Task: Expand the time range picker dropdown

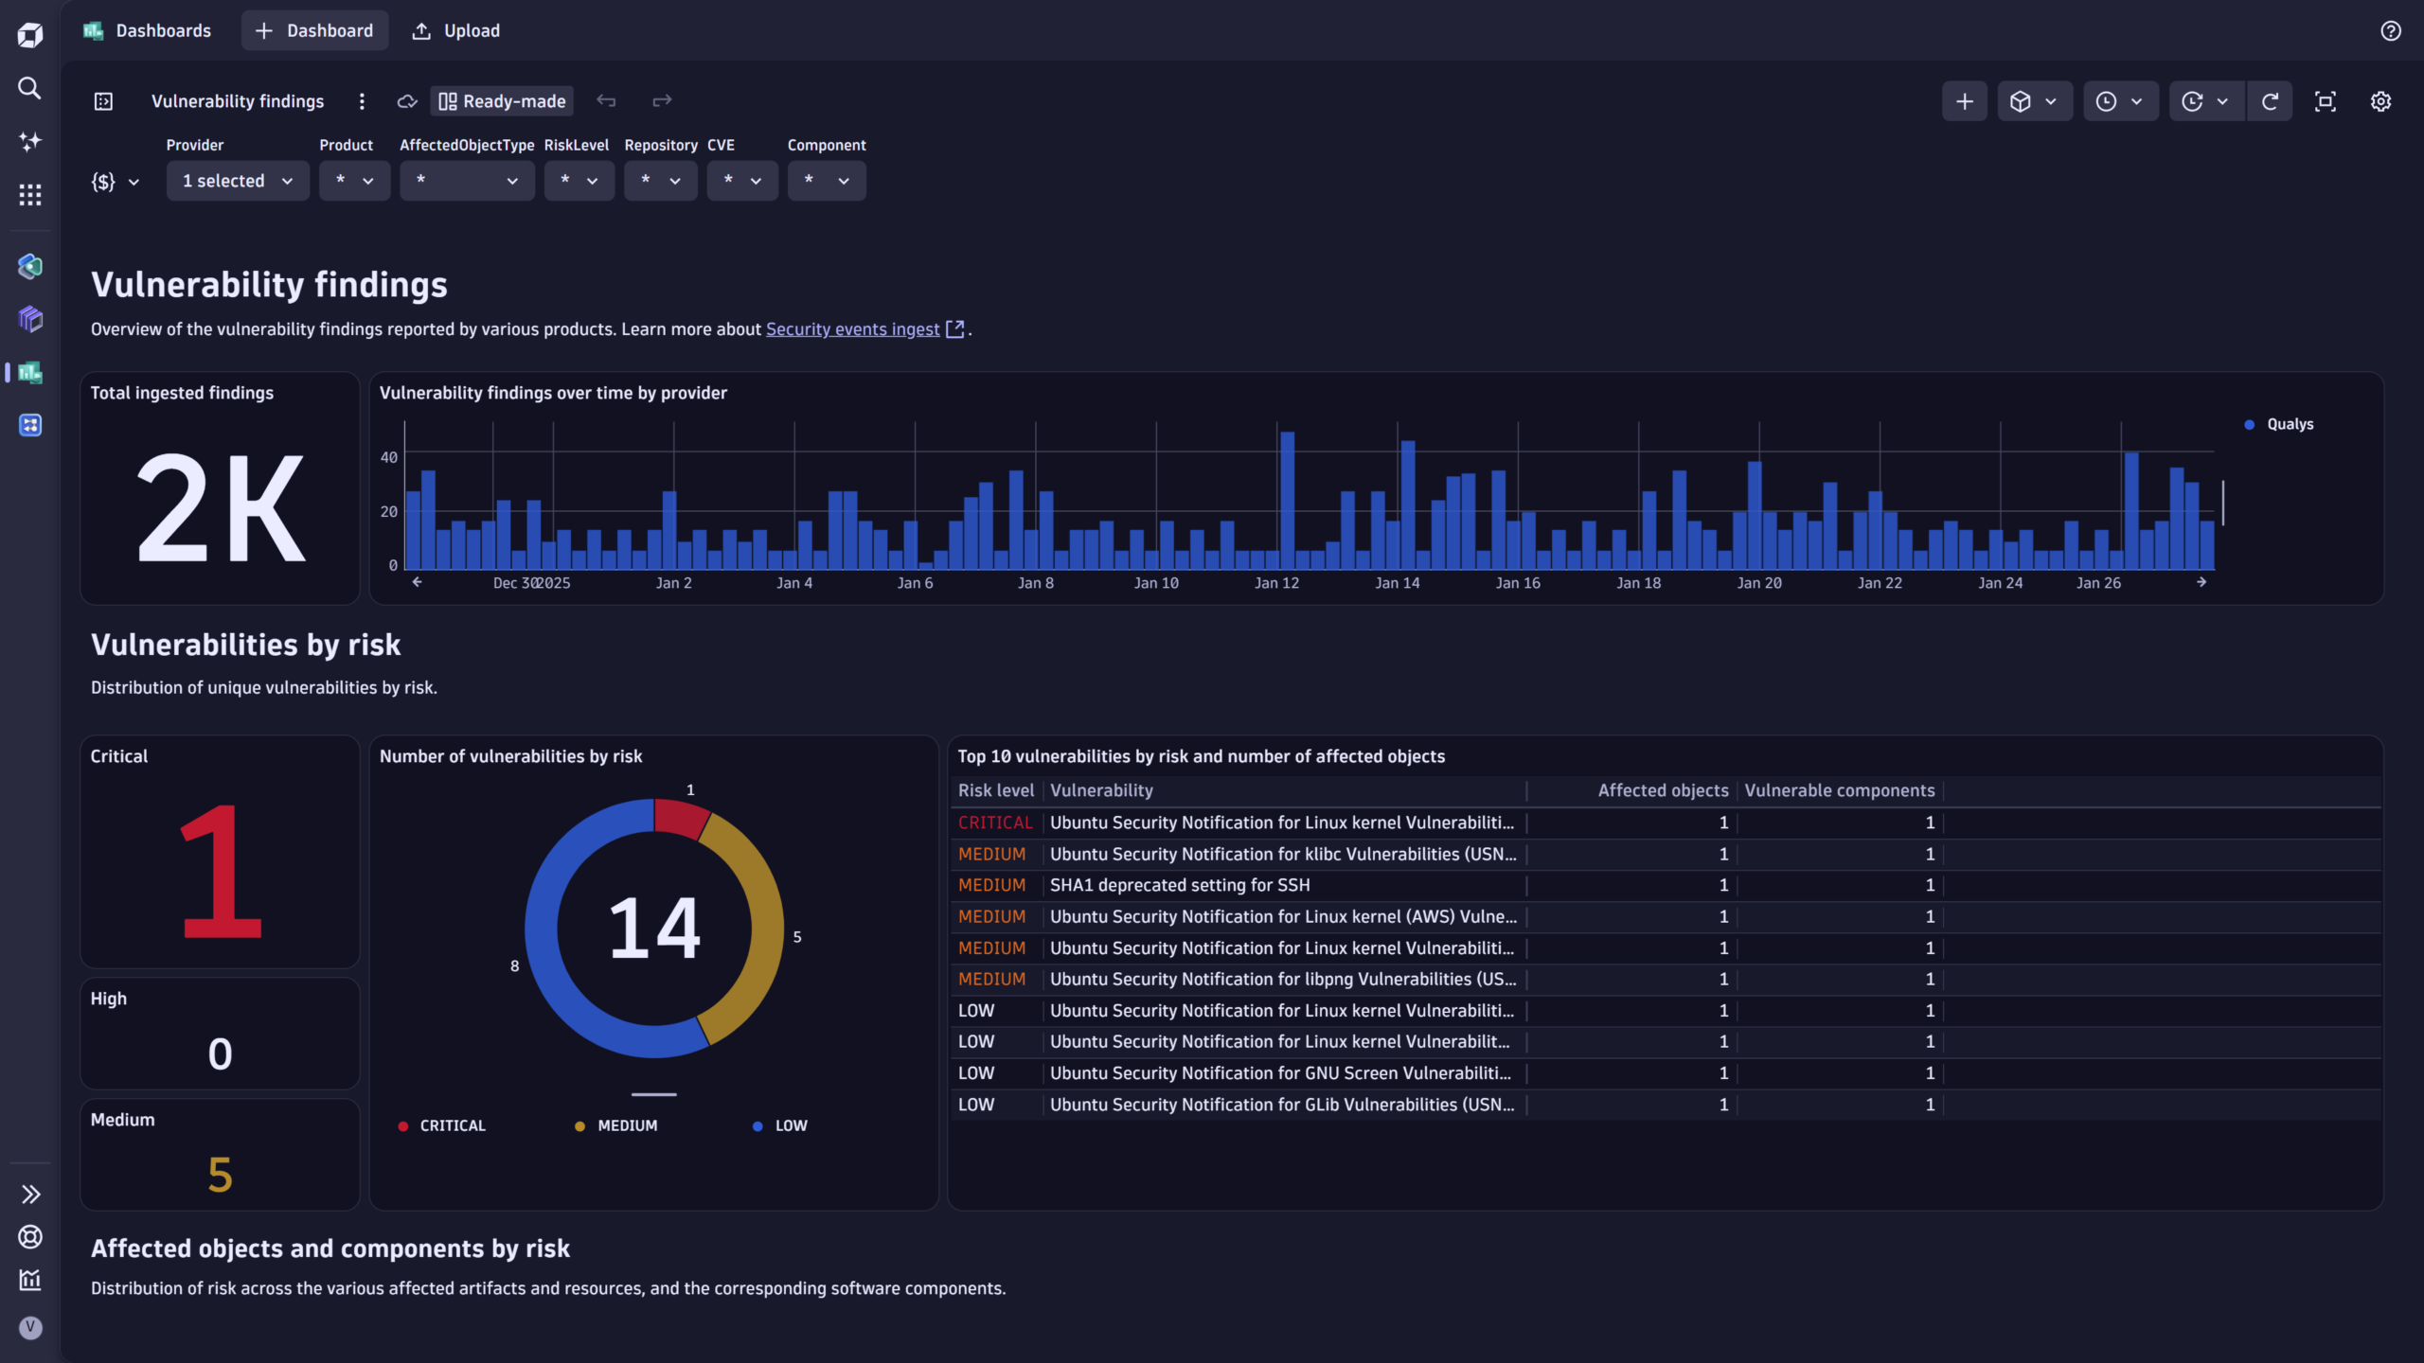Action: click(2120, 100)
